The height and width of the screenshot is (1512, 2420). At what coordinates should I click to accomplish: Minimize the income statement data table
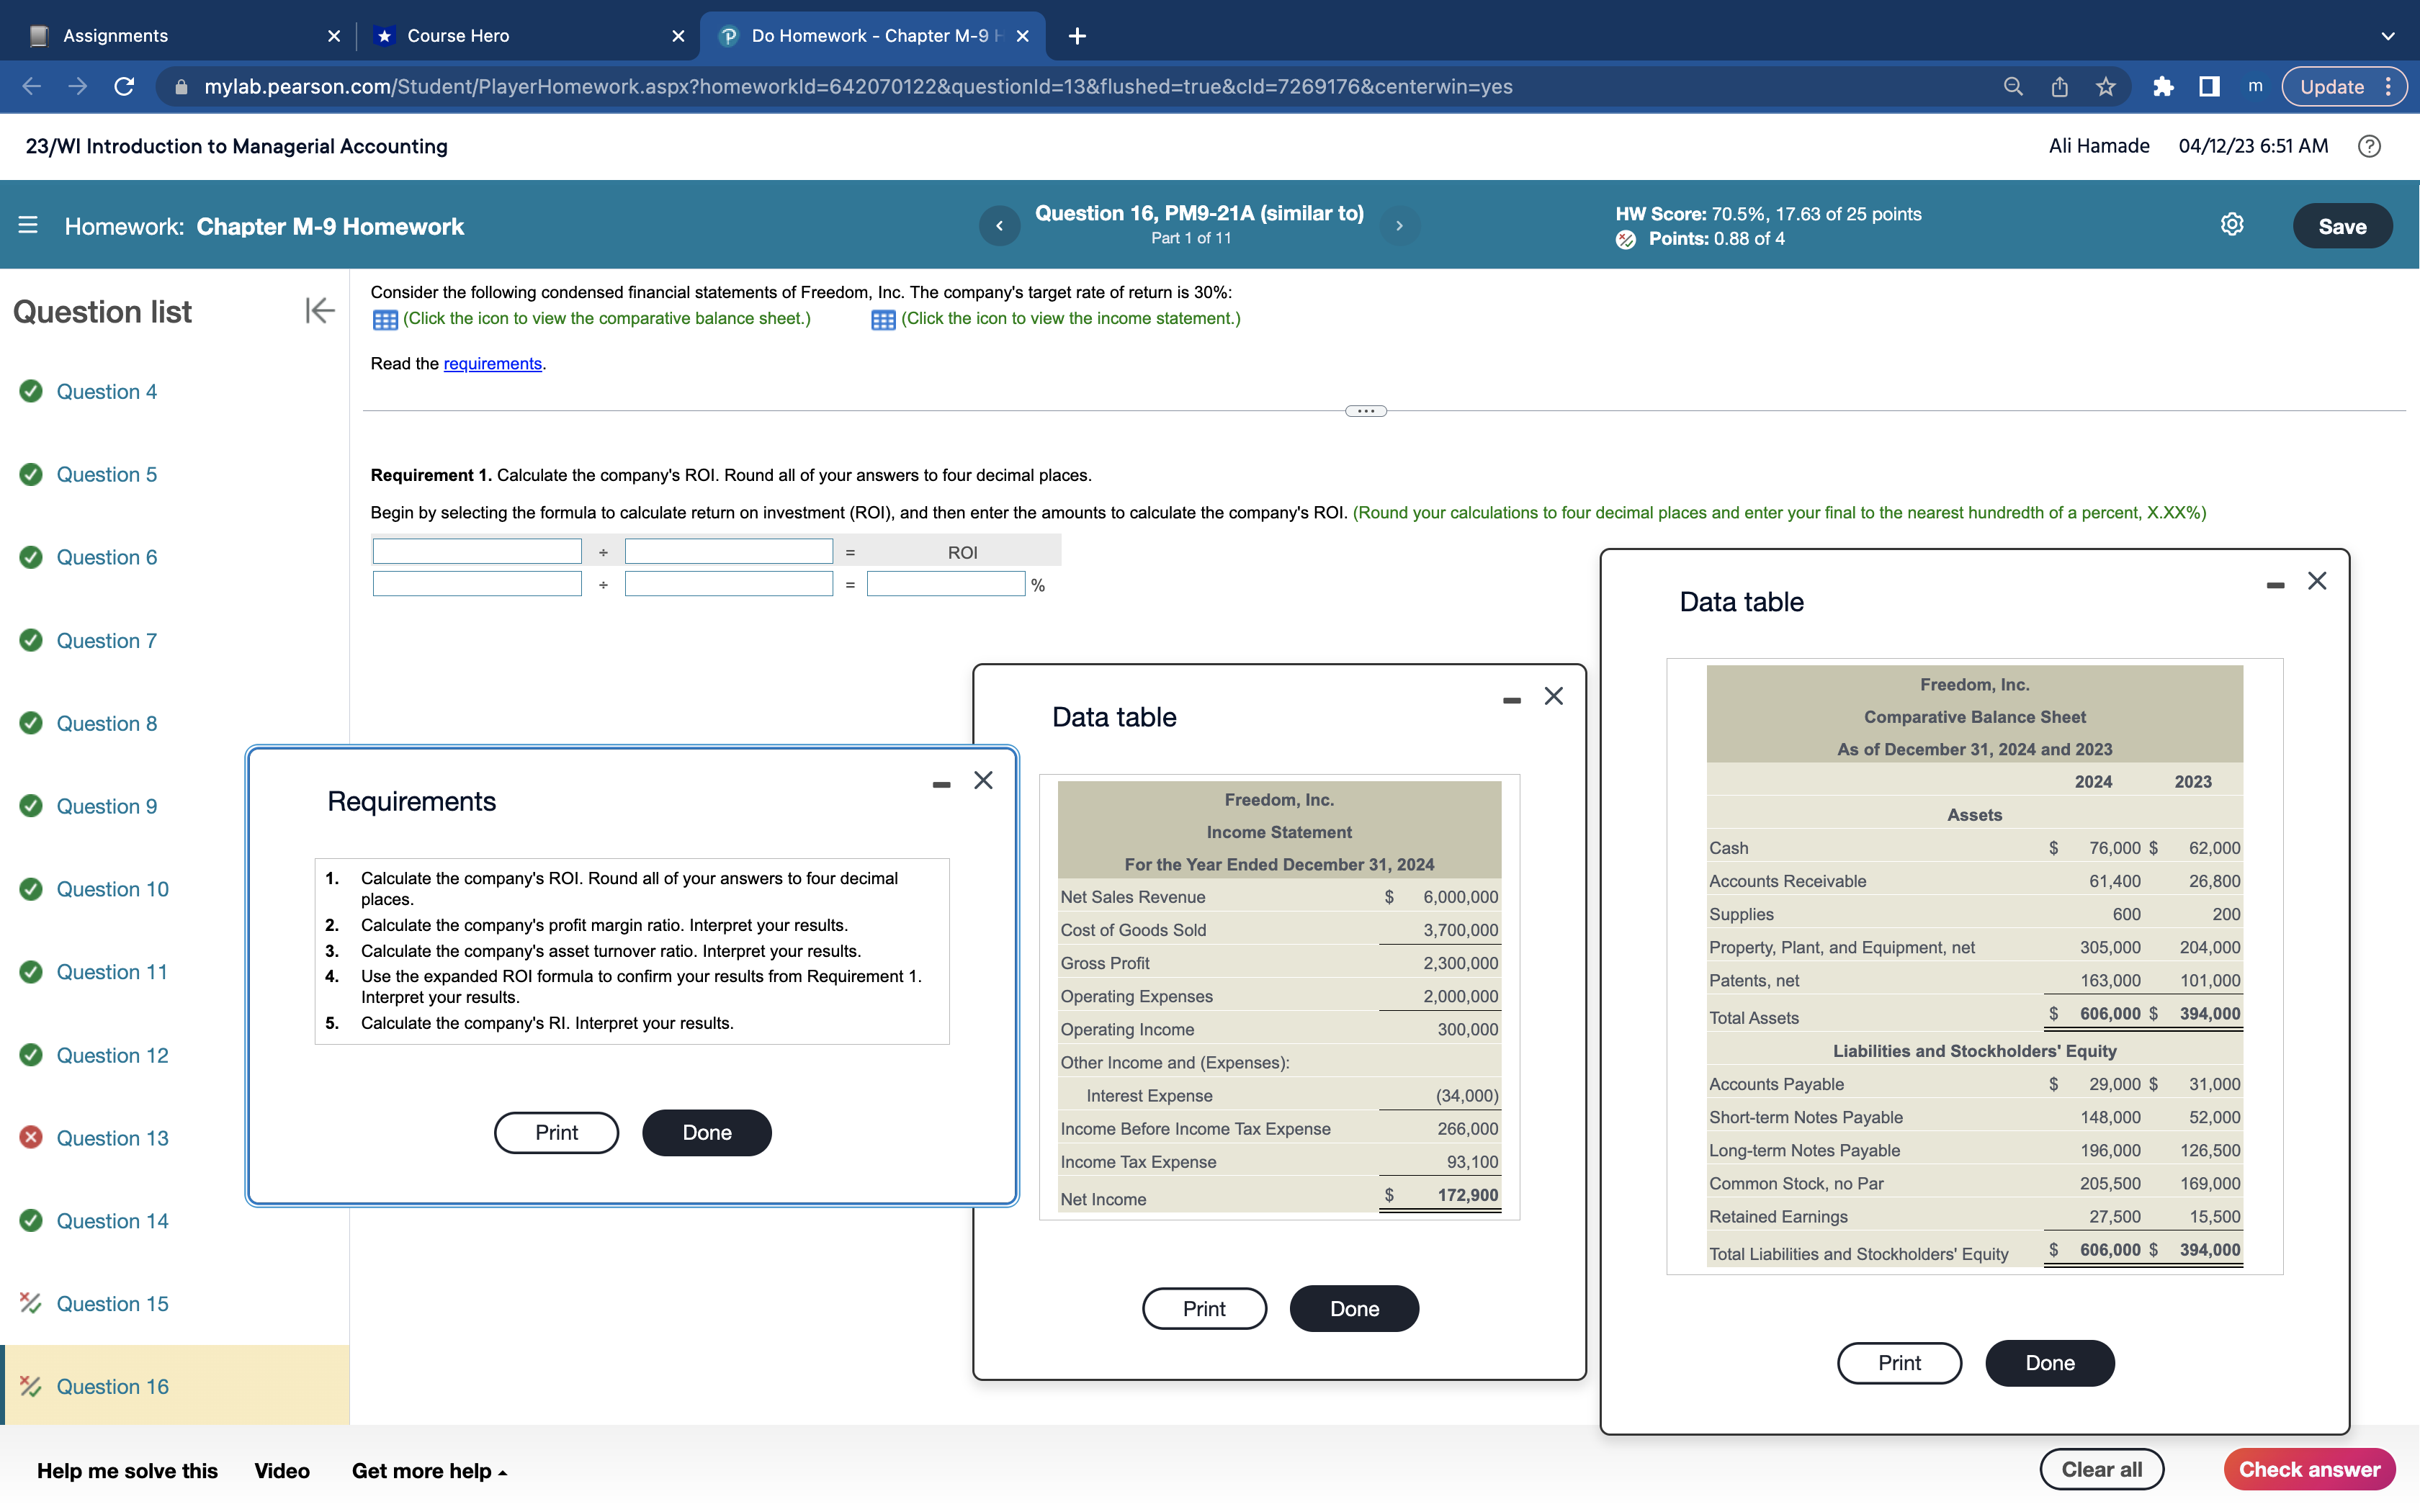click(x=1511, y=701)
